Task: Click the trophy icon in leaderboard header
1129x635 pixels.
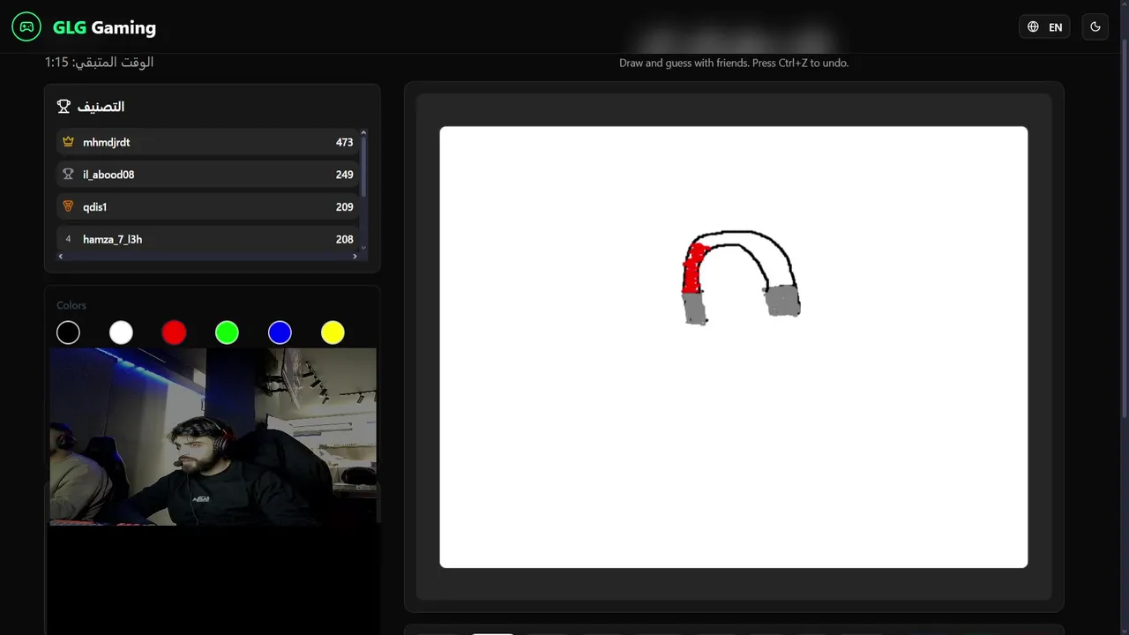Action: [64, 107]
